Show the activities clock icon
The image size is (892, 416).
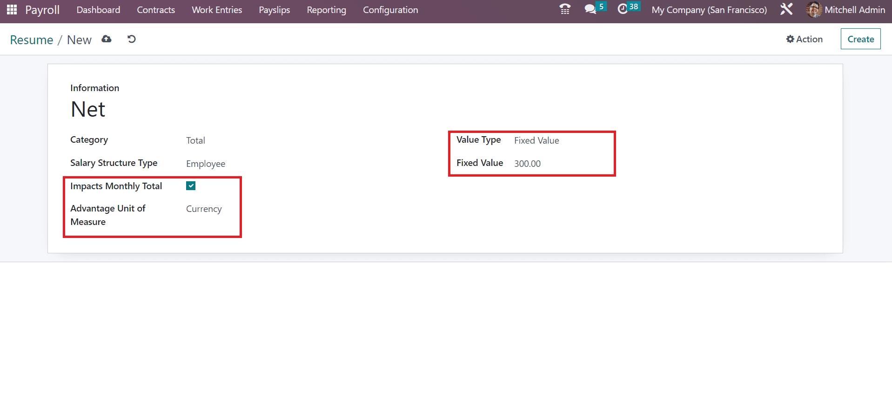tap(623, 9)
